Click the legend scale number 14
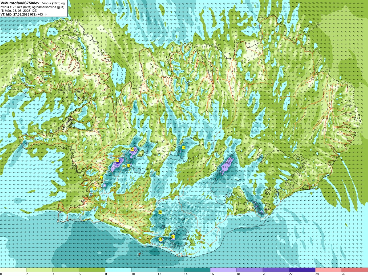368x276 pixels. tap(185, 274)
